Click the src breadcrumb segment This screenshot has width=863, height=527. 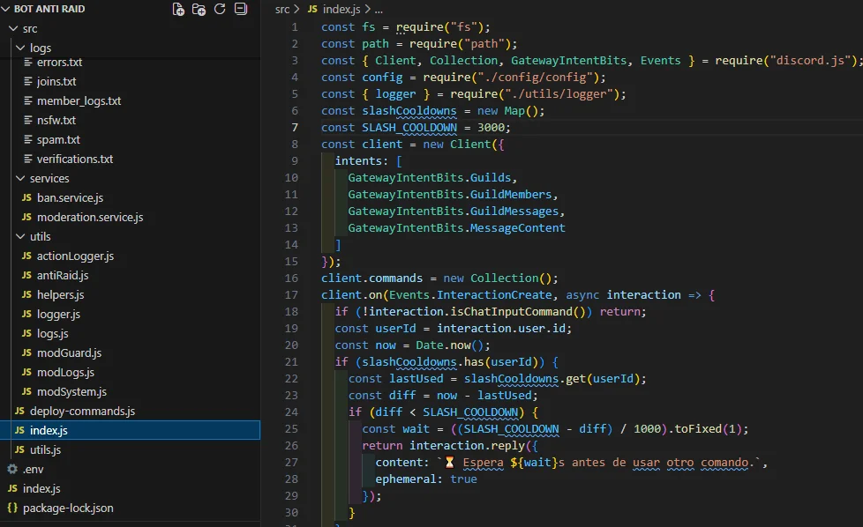[281, 9]
